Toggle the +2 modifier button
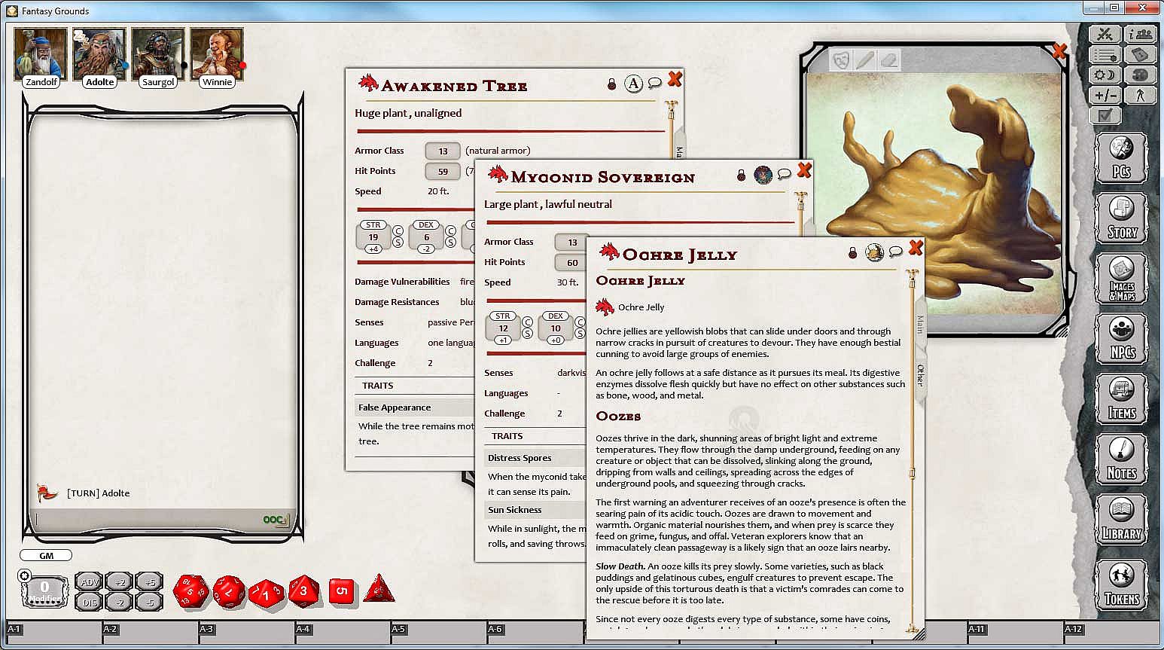Screen dimensions: 1164x650 click(119, 582)
